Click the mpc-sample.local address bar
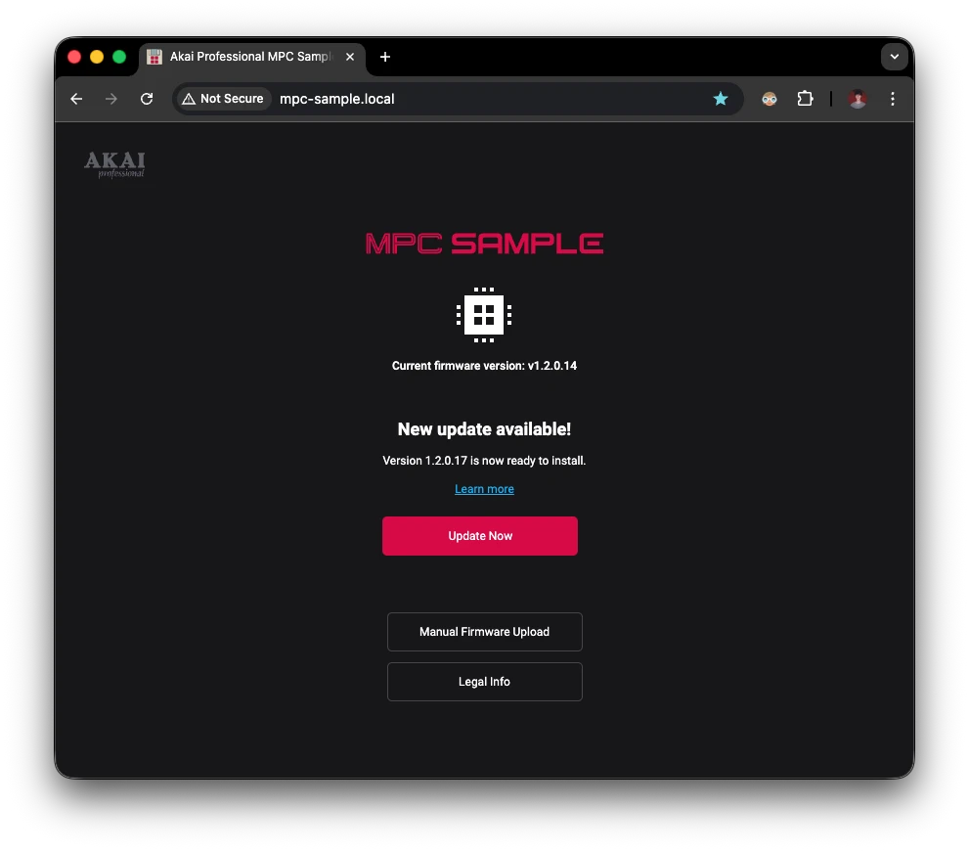This screenshot has width=969, height=851. [x=488, y=99]
